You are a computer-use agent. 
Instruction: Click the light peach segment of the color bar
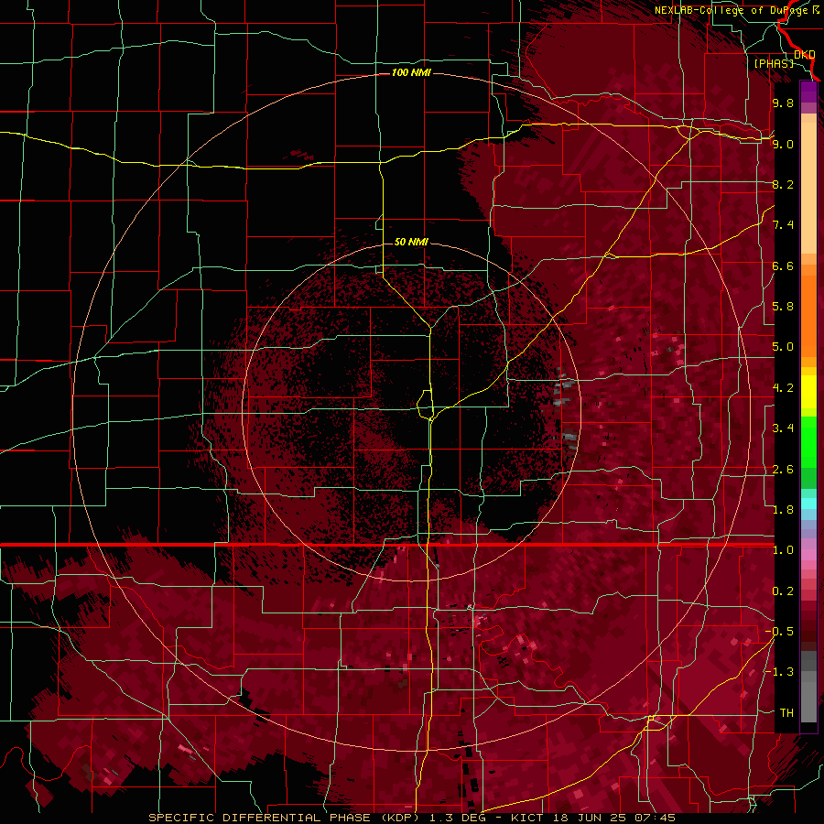coord(808,190)
